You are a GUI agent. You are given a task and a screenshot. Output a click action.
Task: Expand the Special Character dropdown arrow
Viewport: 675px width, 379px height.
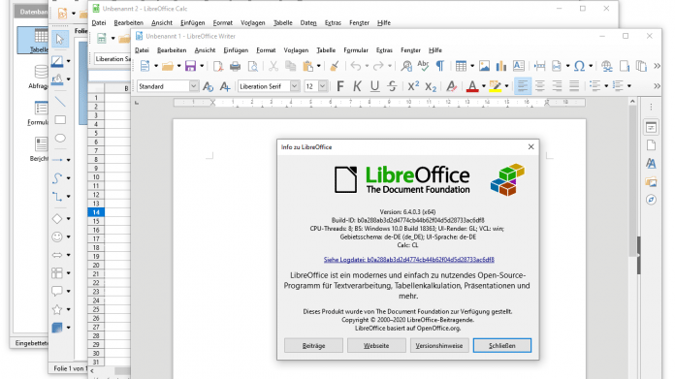point(591,66)
